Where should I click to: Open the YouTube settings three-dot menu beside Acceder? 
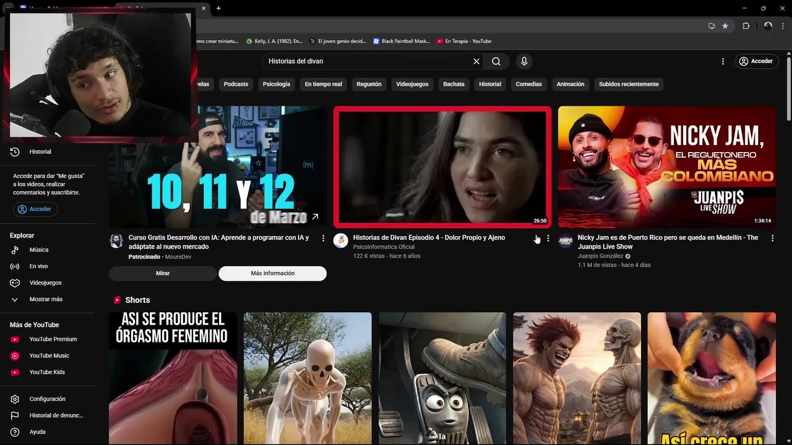[723, 61]
